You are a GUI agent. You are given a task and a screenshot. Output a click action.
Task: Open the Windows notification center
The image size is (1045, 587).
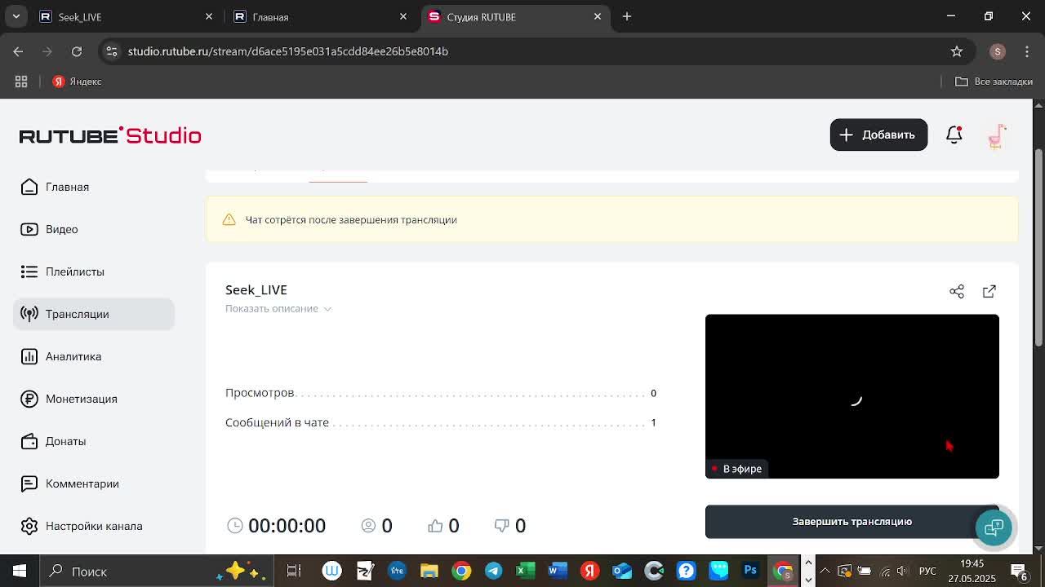(1019, 572)
